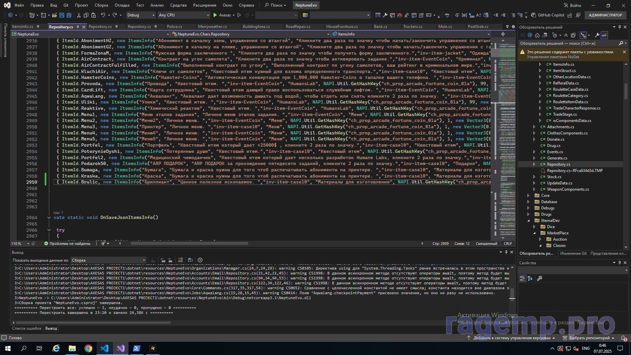631x355 pixels.
Task: Click the Войти sign-in button
Action: 572,5
